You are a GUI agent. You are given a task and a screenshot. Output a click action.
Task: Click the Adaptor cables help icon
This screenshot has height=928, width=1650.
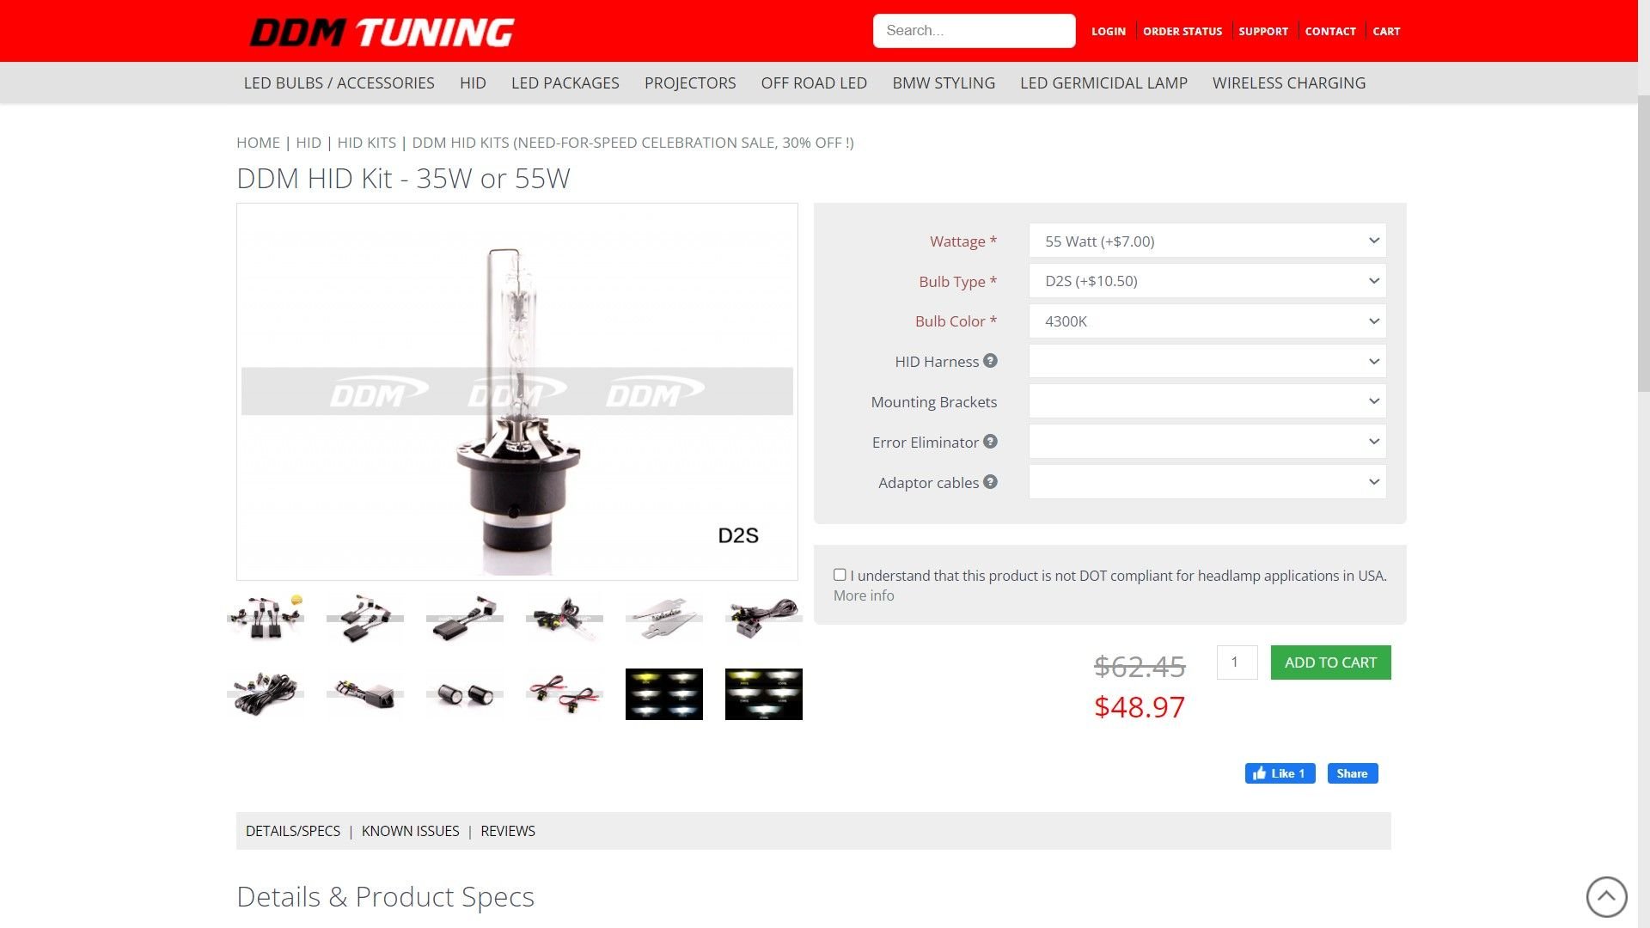tap(990, 482)
